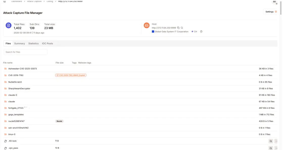This screenshot has width=284, height=150.
Task: Click the magnifier icon on the .X0-lock row
Action: [271, 141]
